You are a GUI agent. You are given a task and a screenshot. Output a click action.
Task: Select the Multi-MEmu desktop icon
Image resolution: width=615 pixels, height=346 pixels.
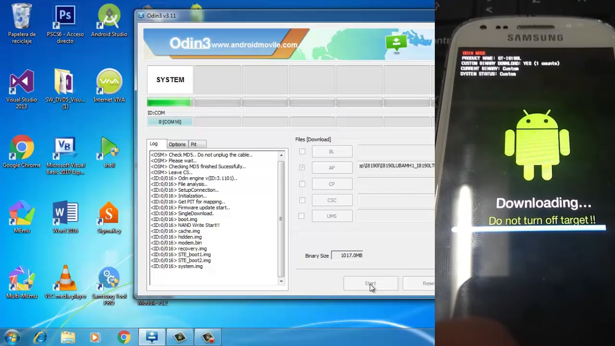22,283
